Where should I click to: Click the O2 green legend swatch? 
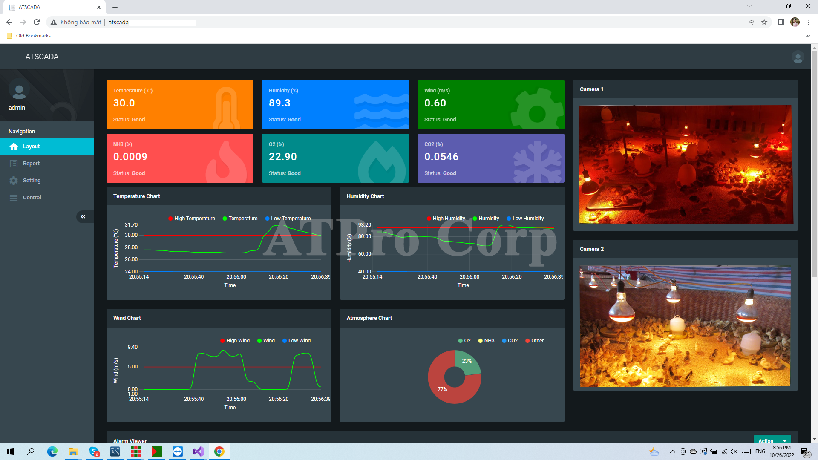point(460,341)
